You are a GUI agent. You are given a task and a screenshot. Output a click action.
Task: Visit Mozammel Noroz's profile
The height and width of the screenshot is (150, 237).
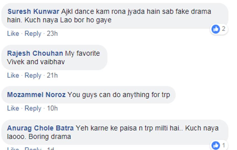click(x=36, y=95)
